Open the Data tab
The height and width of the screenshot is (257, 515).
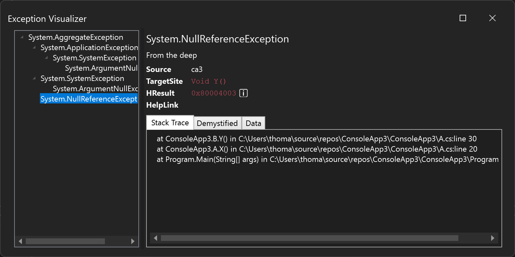(x=253, y=123)
